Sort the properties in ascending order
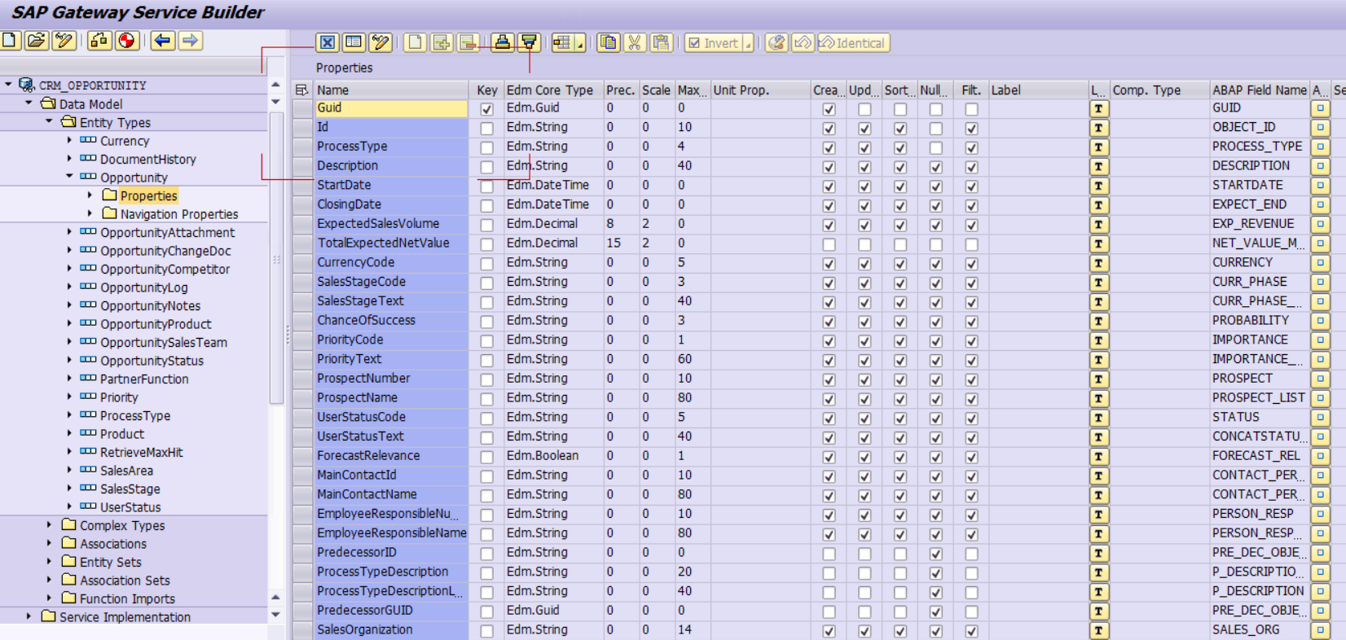Screen dimensions: 1346x640 point(503,42)
